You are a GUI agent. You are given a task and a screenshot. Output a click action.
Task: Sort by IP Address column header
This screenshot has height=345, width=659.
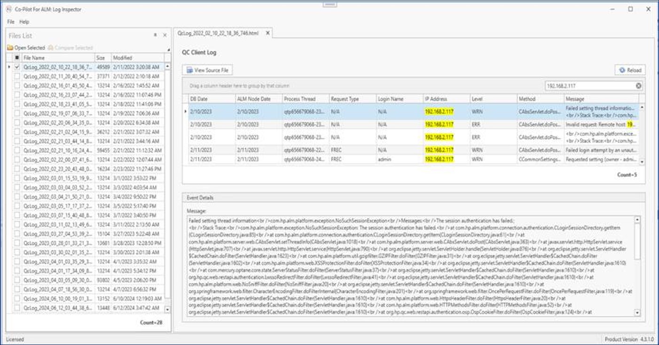[x=446, y=99]
